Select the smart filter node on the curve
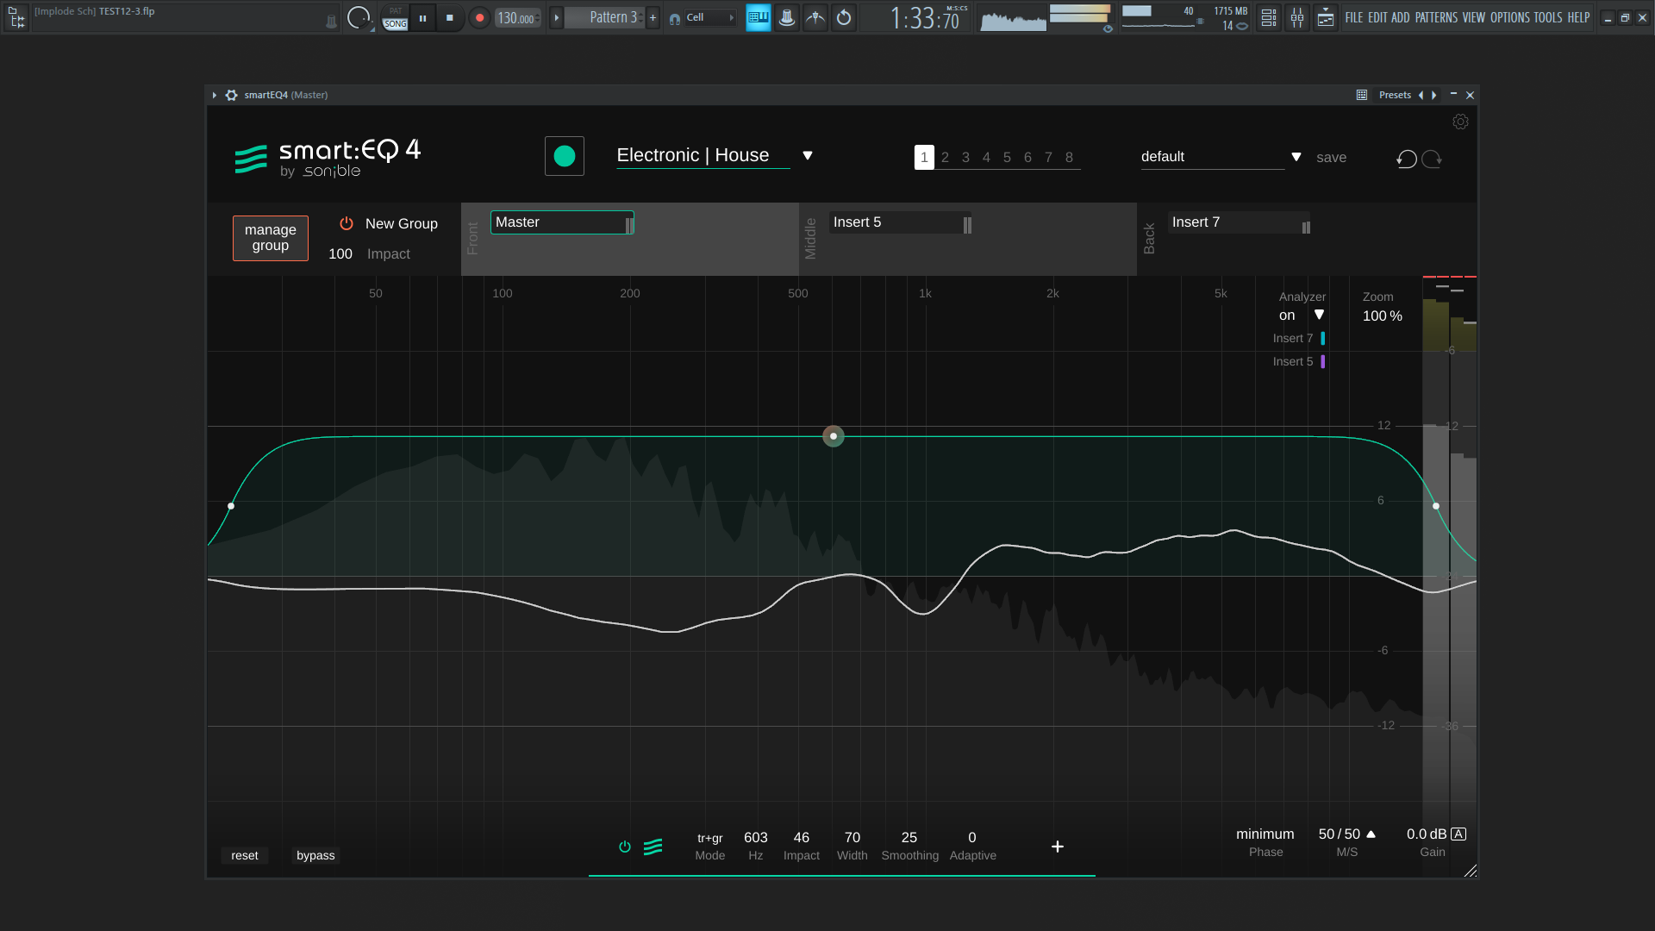The image size is (1655, 931). (834, 436)
